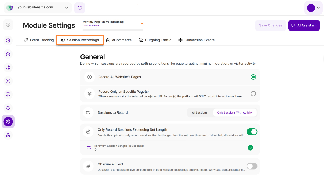The image size is (324, 180).
Task: Expand the sidebar with arrow icon
Action: pyautogui.click(x=8, y=25)
